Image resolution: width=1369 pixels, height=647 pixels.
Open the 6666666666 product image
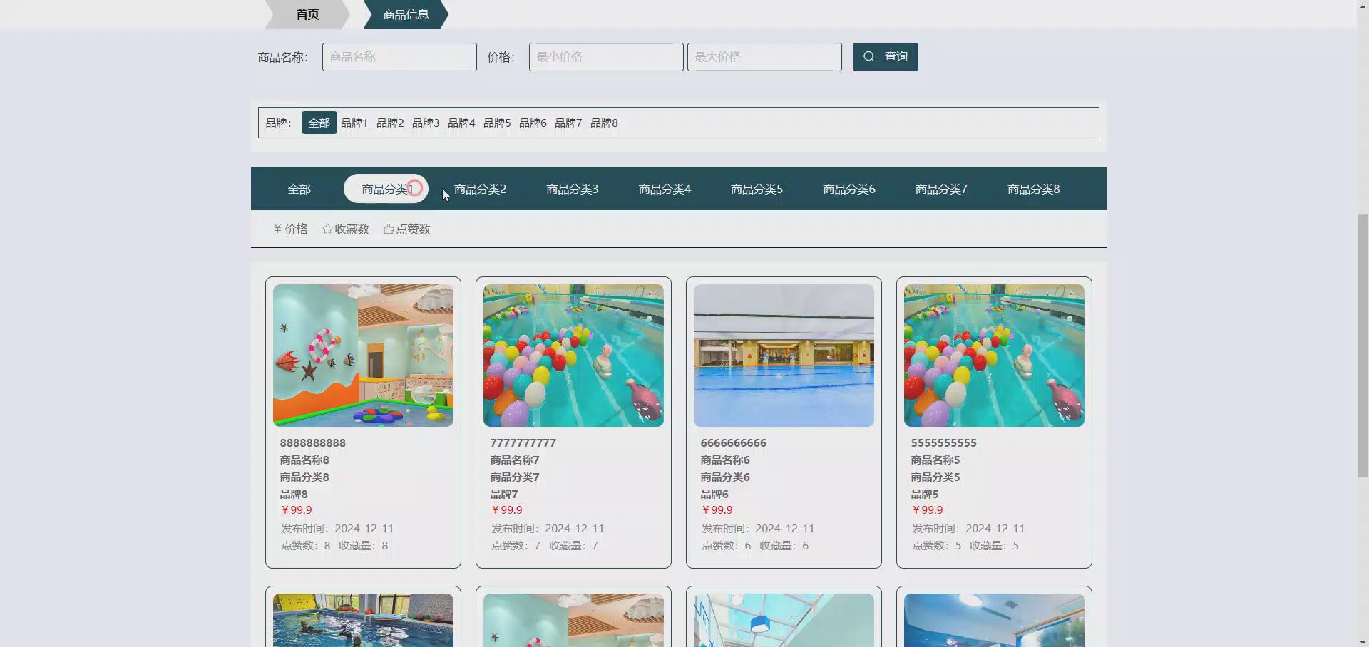click(x=784, y=356)
